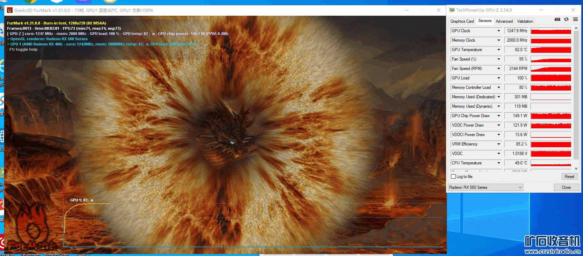583x256 pixels.
Task: Take a GPU-Z screenshot with the camera icon
Action: pyautogui.click(x=557, y=20)
